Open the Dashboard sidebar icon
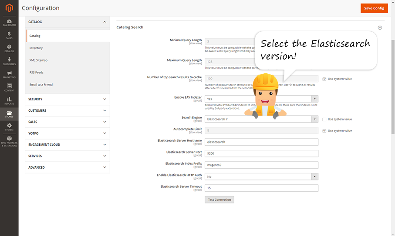Image resolution: width=395 pixels, height=236 pixels. coord(9,22)
